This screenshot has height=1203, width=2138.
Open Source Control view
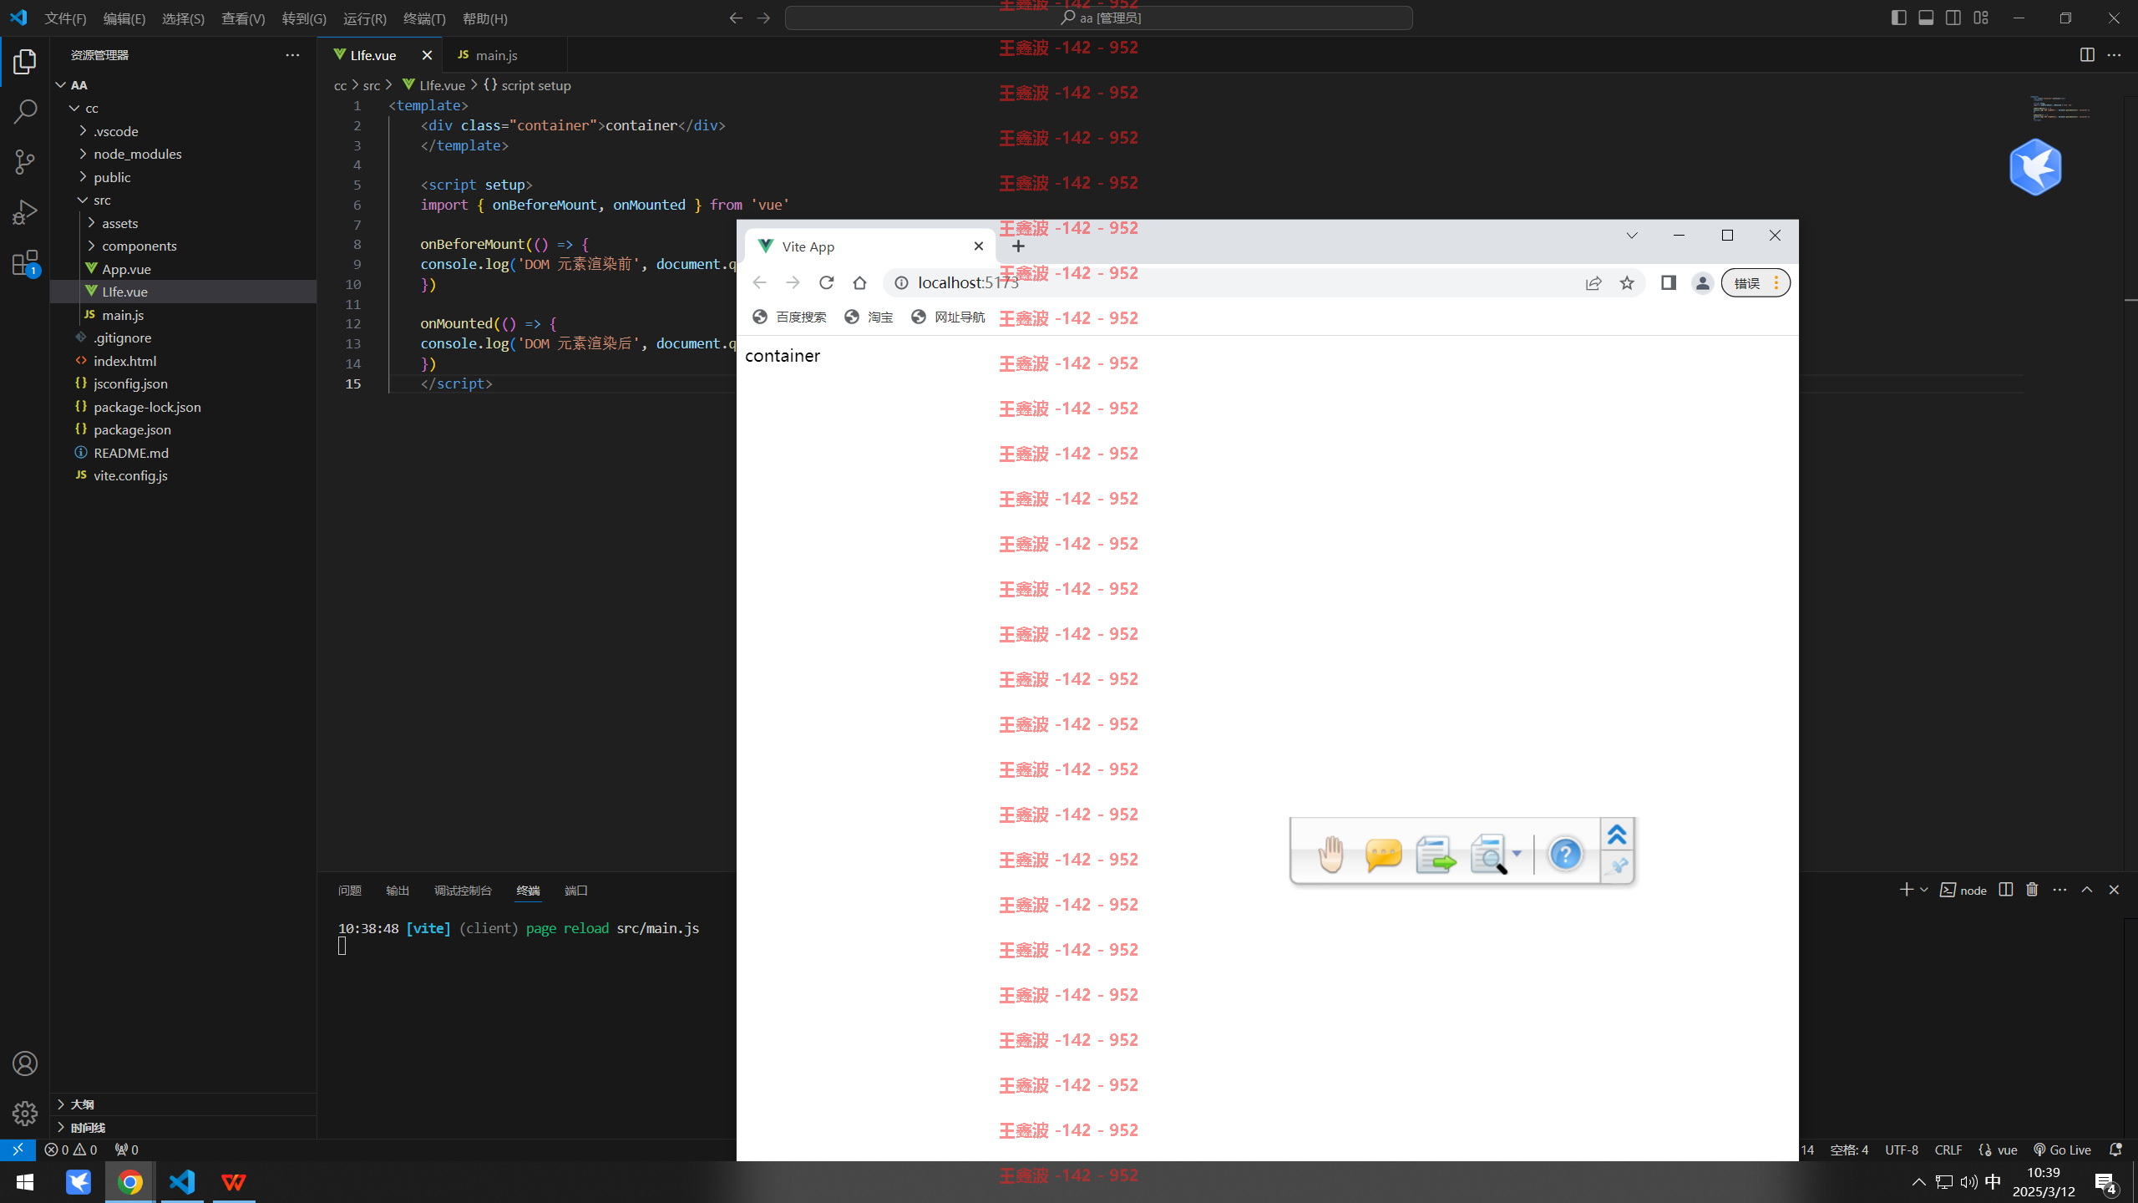[25, 161]
